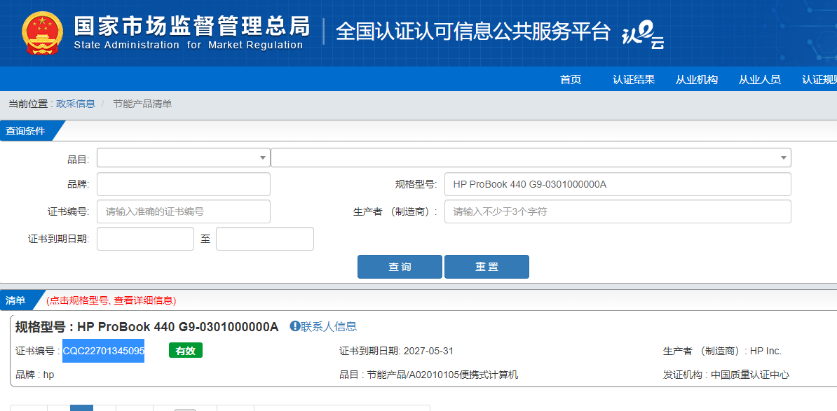Click the green 有效 status badge
Screen dimensions: 837x411
click(186, 351)
